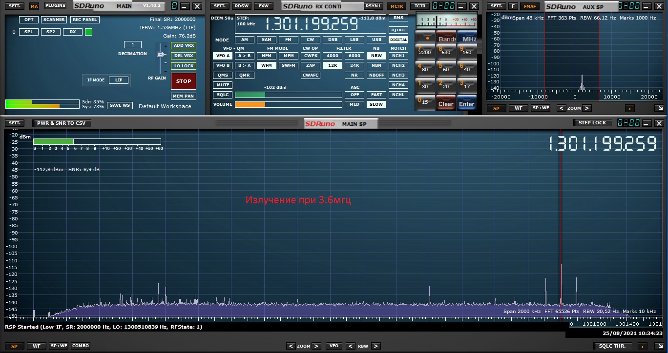The image size is (668, 353).
Task: Open the SCANNER panel
Action: coord(54,20)
